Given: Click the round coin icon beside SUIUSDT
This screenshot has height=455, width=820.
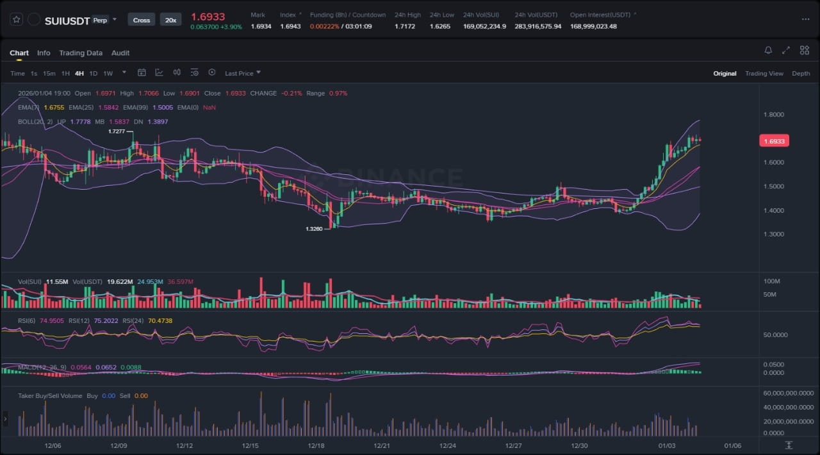Looking at the screenshot, I should point(34,19).
